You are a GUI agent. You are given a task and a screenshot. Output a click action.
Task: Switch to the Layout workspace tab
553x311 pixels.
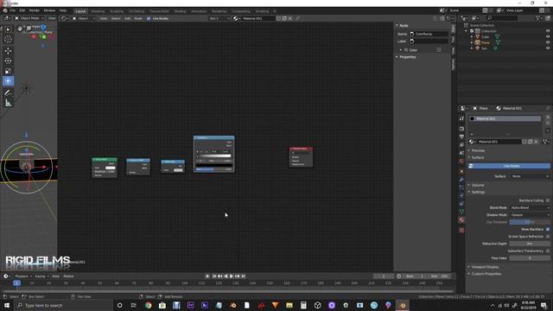(80, 11)
